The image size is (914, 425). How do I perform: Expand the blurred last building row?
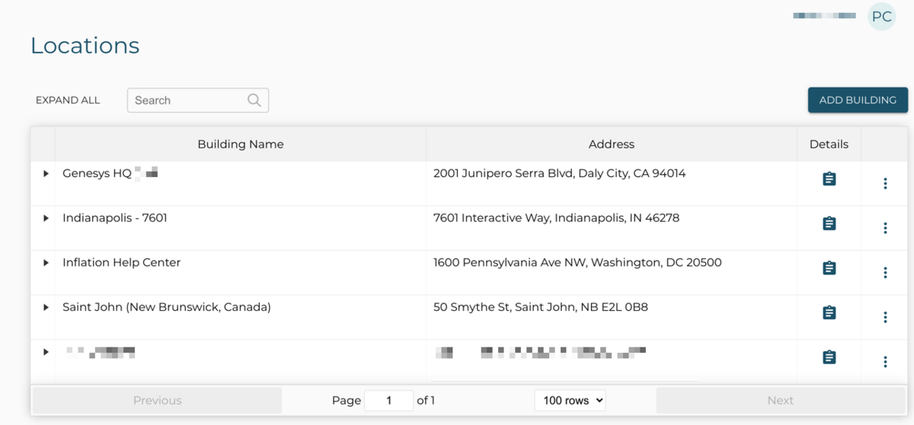pyautogui.click(x=46, y=352)
